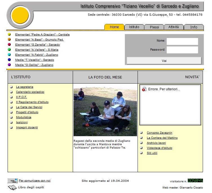Screen dimensions: 212x193
Task: Click Per comunicare con noi link
Action: click(35, 180)
